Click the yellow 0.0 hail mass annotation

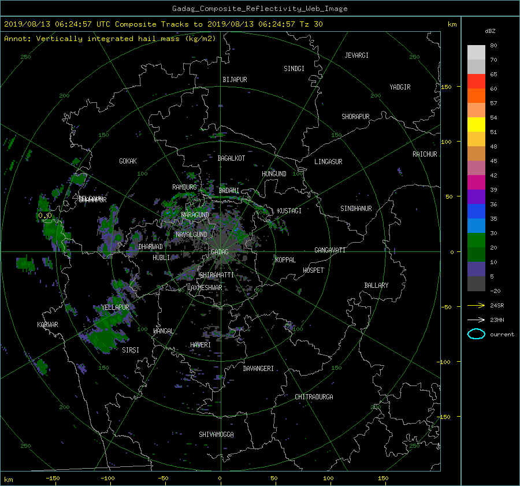click(x=44, y=216)
